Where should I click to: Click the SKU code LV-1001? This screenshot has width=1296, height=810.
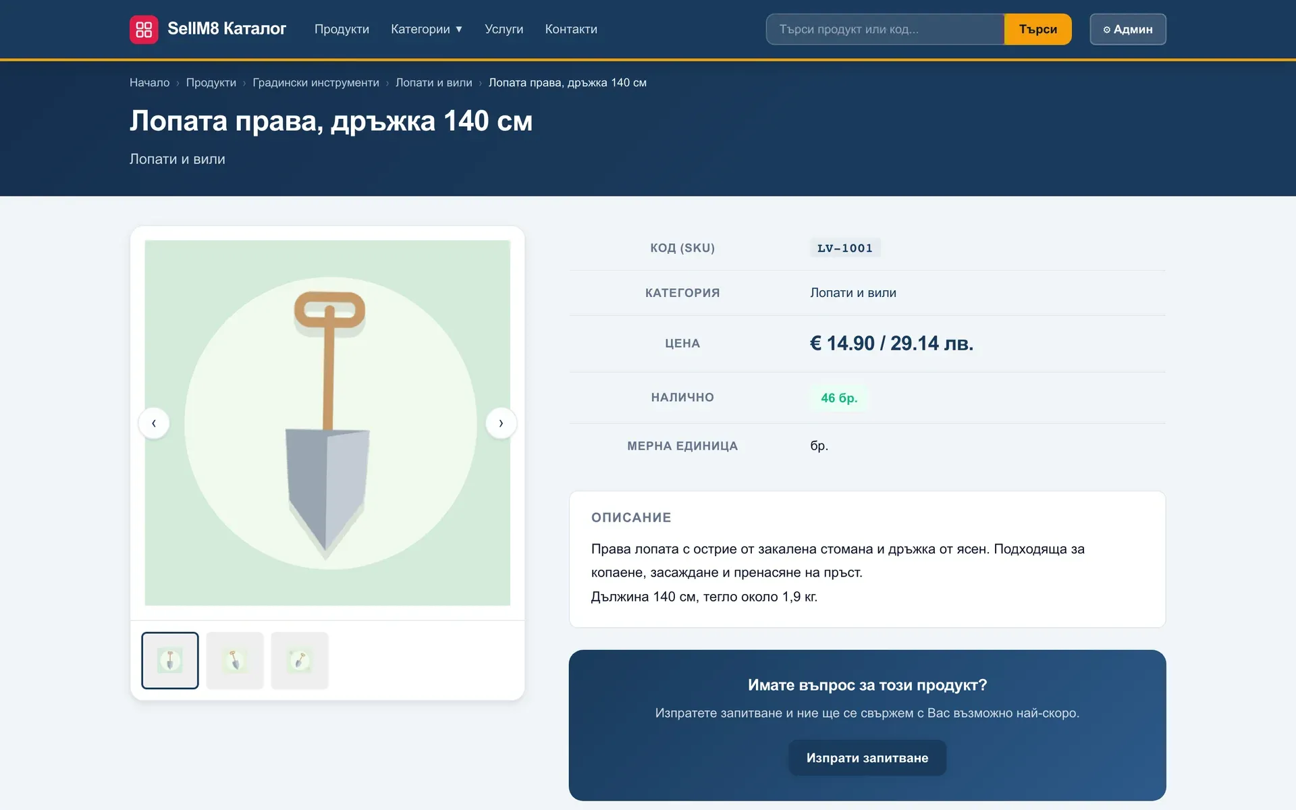(845, 248)
